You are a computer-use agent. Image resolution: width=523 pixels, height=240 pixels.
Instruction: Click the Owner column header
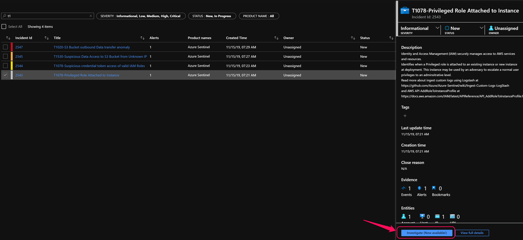(x=288, y=38)
